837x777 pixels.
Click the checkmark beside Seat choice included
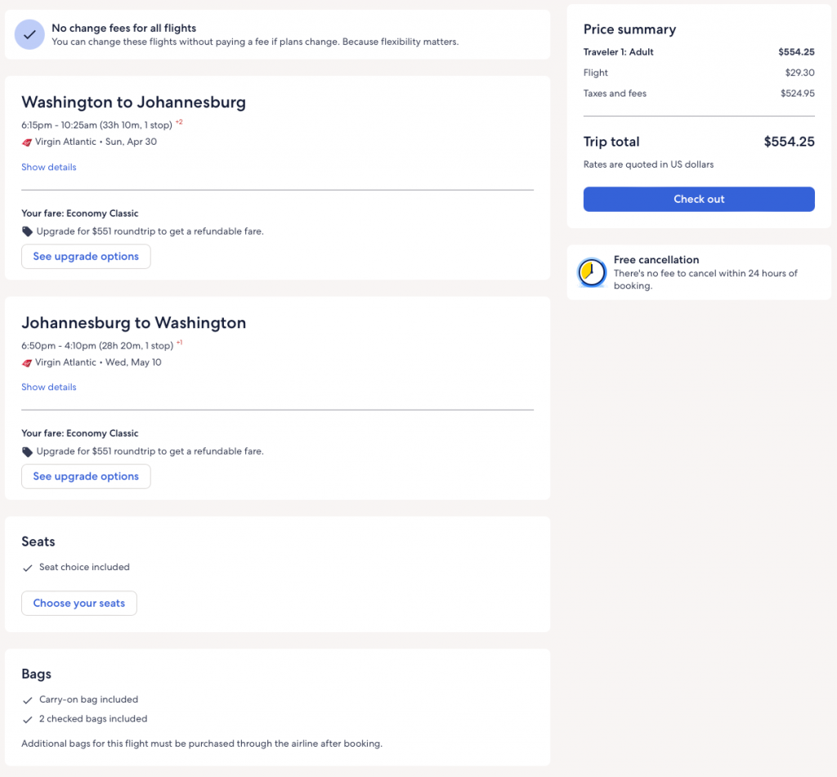(28, 568)
